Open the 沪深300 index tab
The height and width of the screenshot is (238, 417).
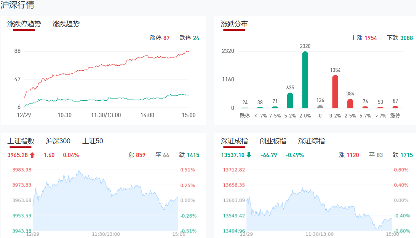(58, 141)
